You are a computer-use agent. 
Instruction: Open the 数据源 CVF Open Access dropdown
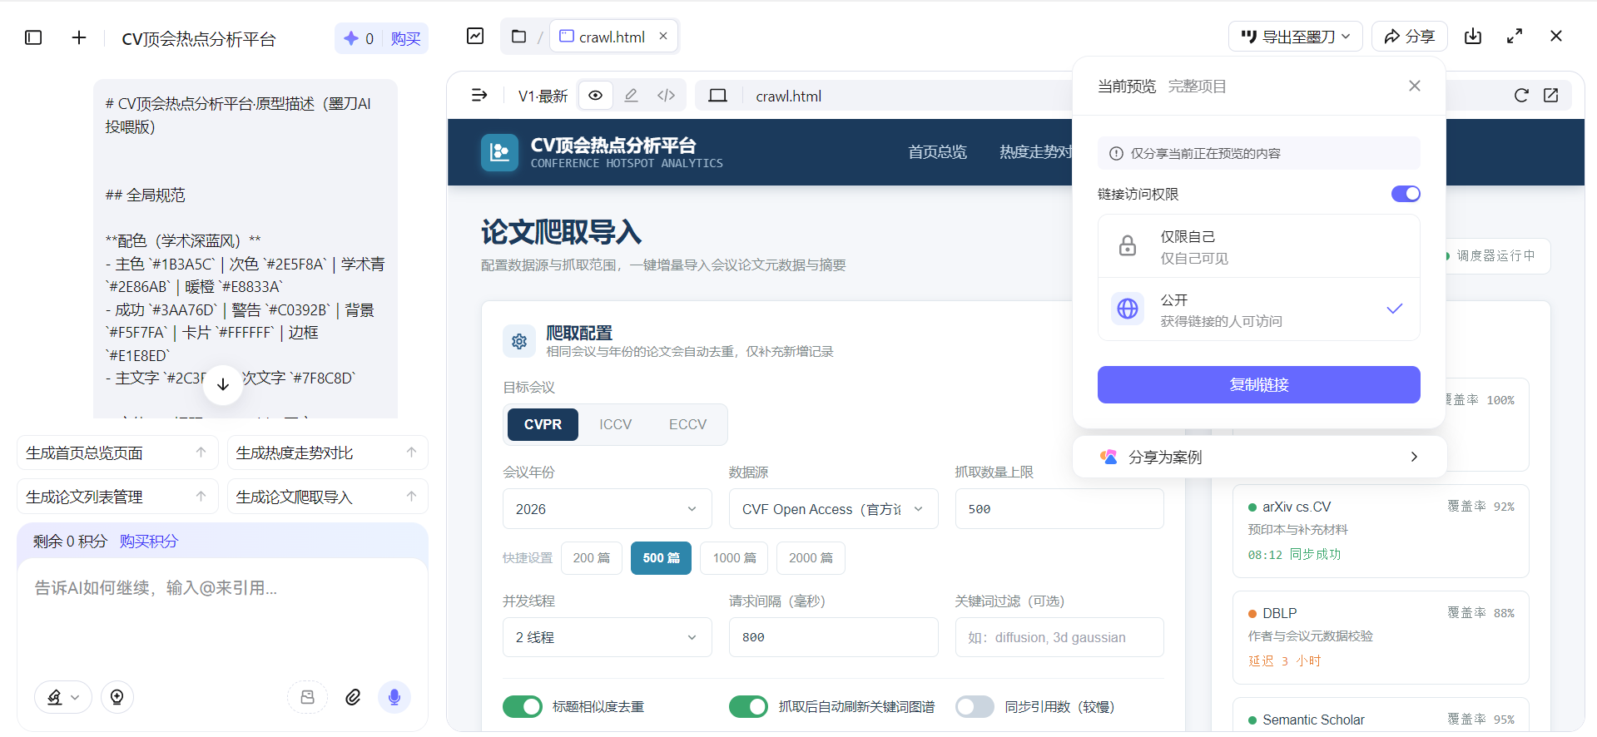click(x=834, y=509)
